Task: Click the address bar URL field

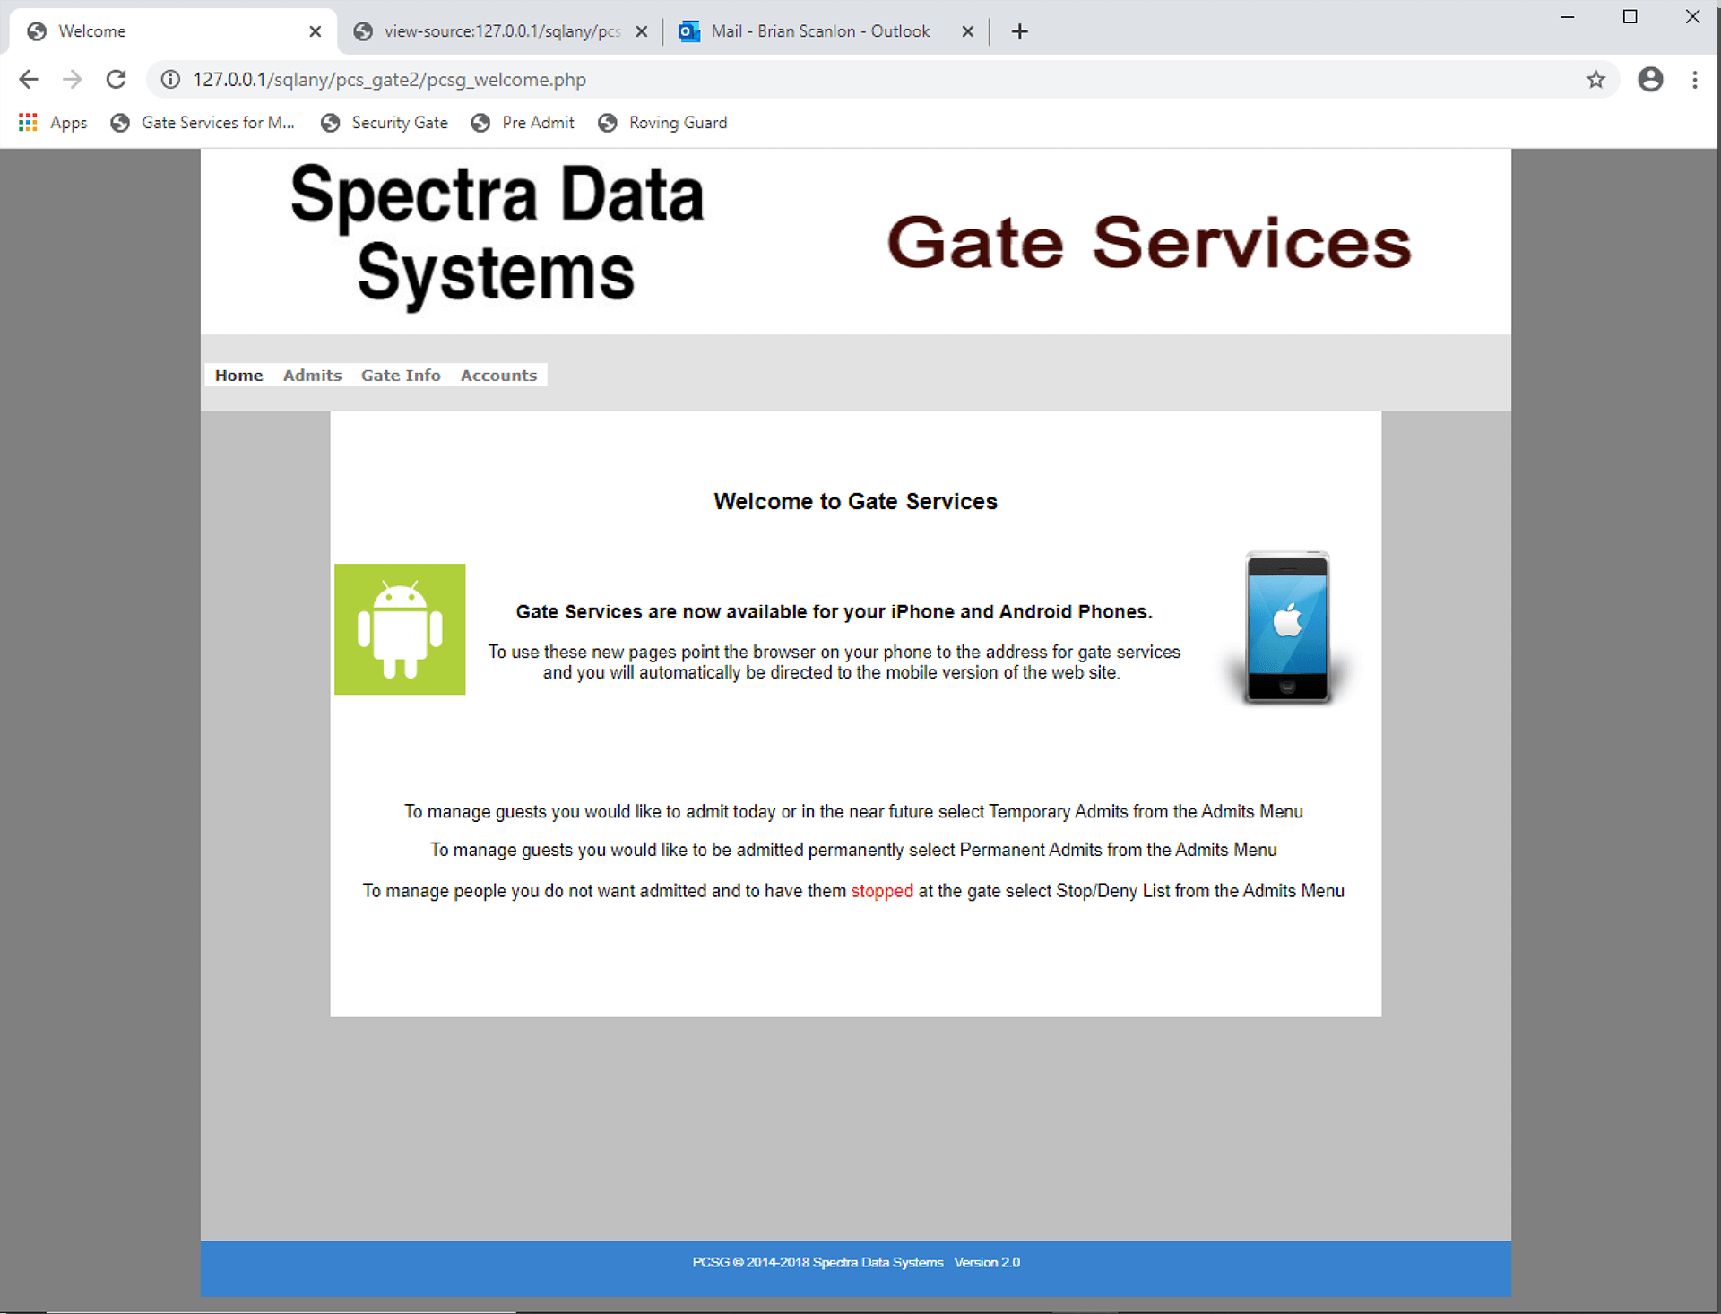Action: [x=807, y=80]
